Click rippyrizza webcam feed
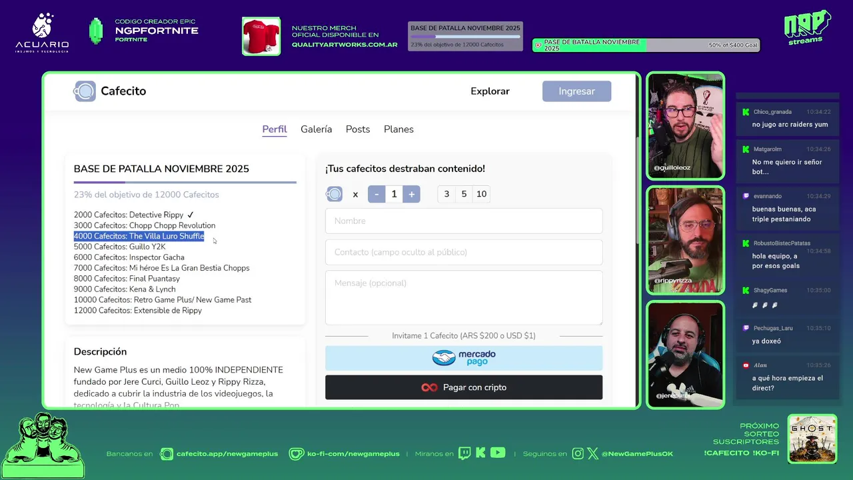The height and width of the screenshot is (480, 853). (685, 240)
